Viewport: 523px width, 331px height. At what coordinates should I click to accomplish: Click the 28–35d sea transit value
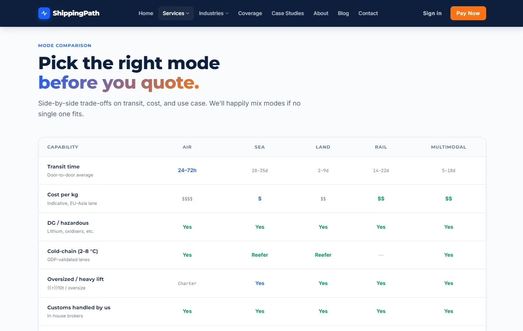[x=260, y=171]
